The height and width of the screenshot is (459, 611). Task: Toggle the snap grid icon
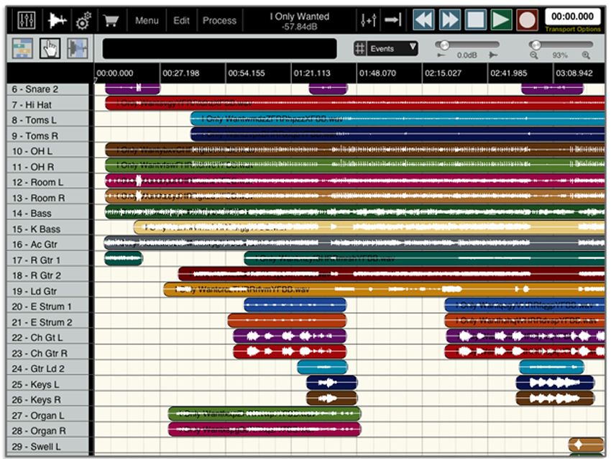pyautogui.click(x=359, y=49)
